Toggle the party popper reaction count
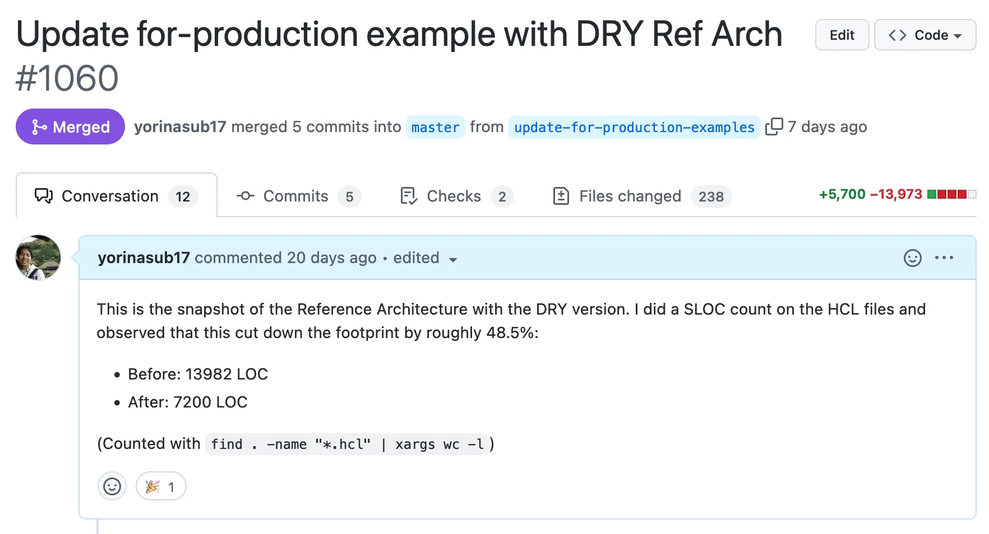989x534 pixels. click(x=161, y=486)
